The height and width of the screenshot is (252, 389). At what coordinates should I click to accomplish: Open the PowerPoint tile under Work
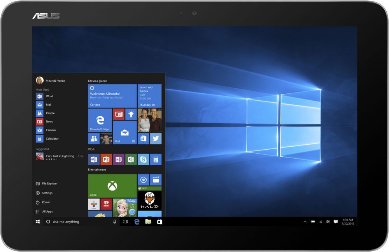pos(106,159)
